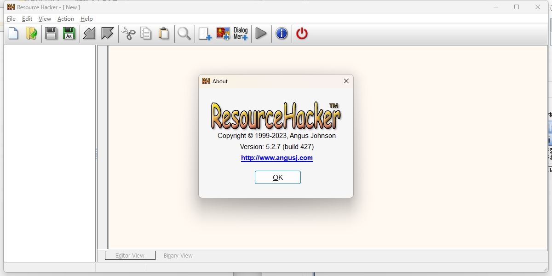Click the Compile script play arrow
Viewport: 552px width, 276px height.
pyautogui.click(x=261, y=34)
